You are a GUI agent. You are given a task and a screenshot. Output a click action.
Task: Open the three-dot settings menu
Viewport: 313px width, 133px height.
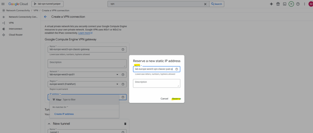tap(304, 4)
